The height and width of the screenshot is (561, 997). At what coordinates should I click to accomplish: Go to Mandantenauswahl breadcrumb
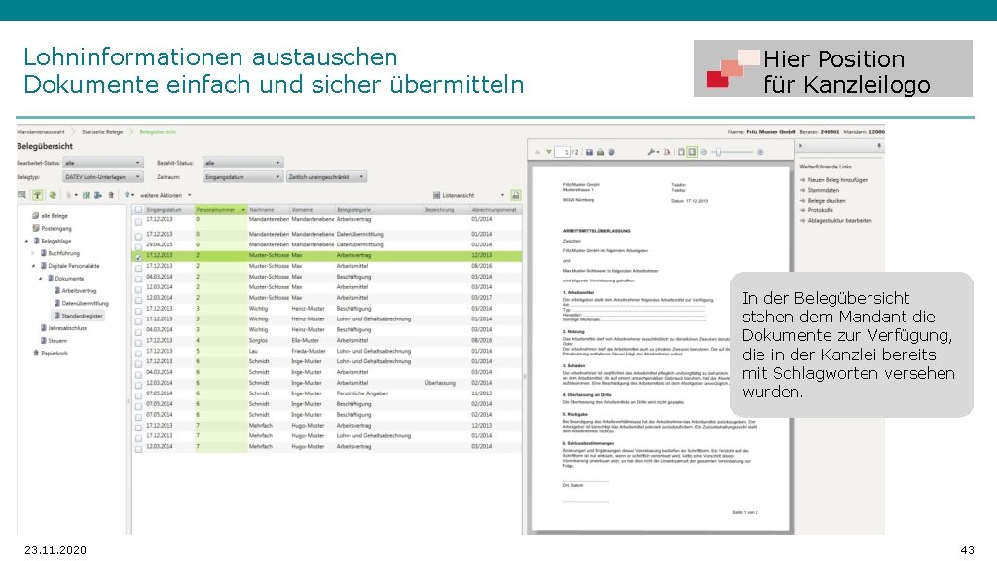coord(41,131)
